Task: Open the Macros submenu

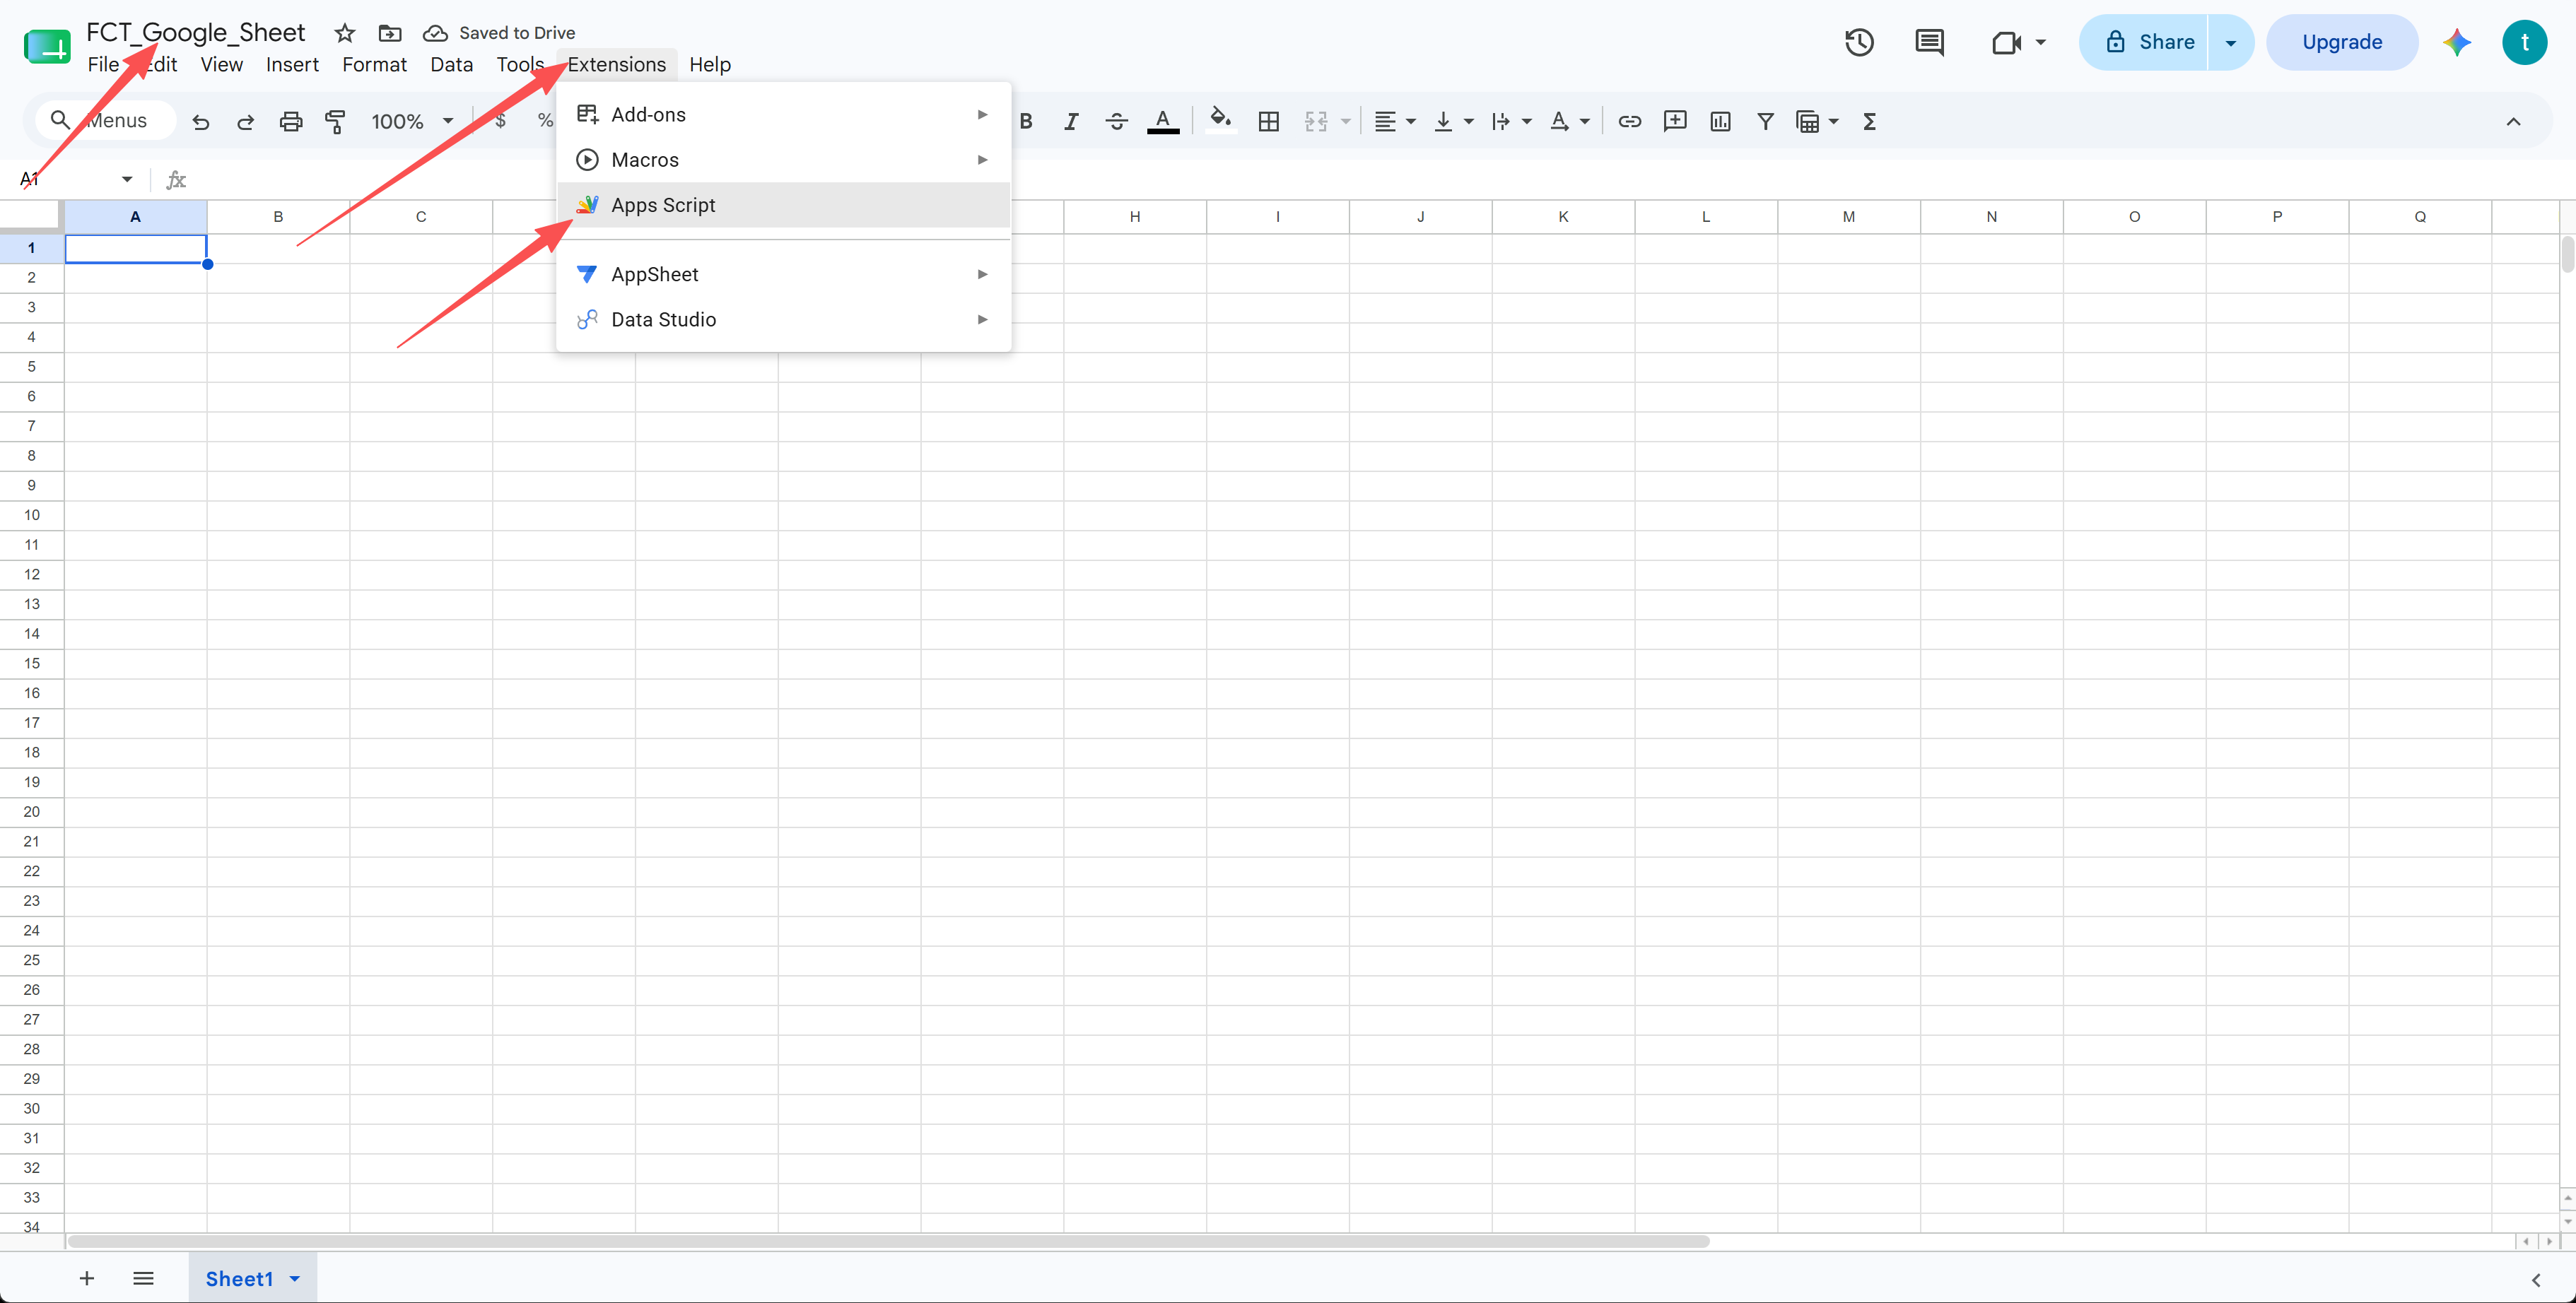Action: (783, 160)
